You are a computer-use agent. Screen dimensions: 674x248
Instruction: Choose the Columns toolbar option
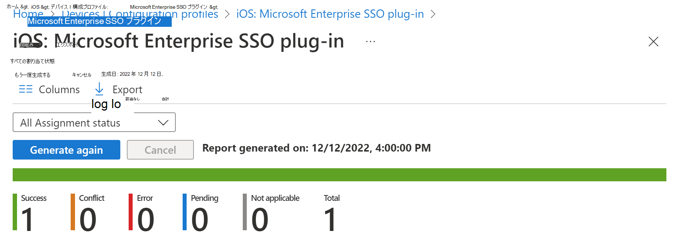tap(59, 90)
